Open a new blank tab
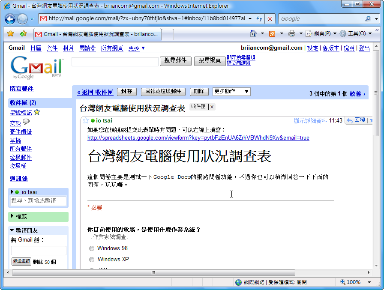Image resolution: width=384 pixels, height=290 pixels. coord(168,34)
